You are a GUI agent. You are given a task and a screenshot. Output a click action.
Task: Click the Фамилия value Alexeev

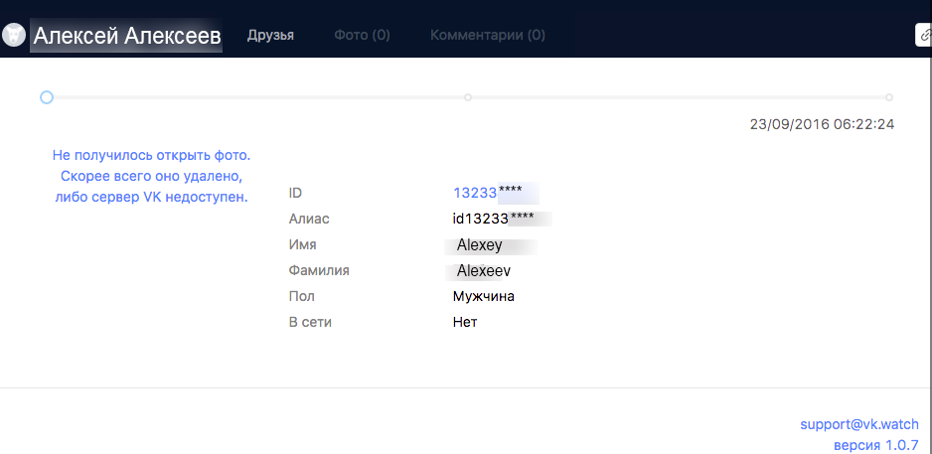click(484, 271)
